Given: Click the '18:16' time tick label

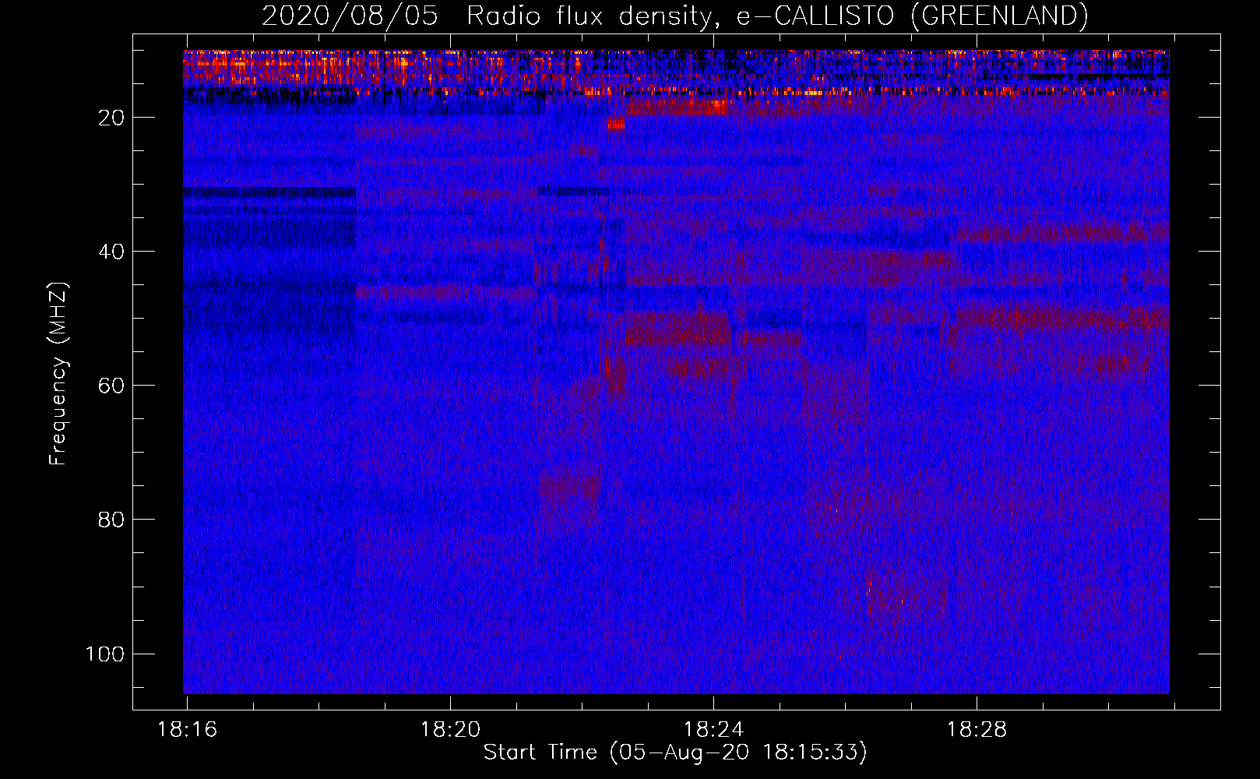Looking at the screenshot, I should [x=187, y=730].
